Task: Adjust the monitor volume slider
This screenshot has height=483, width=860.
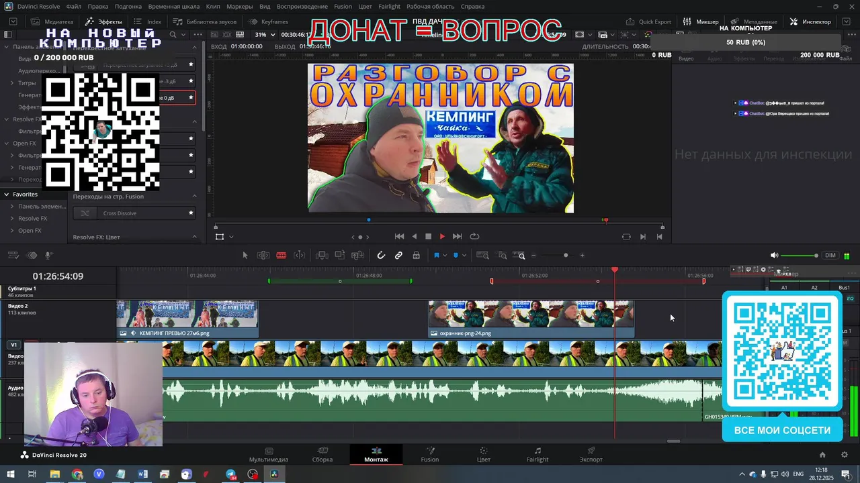Action: 800,256
